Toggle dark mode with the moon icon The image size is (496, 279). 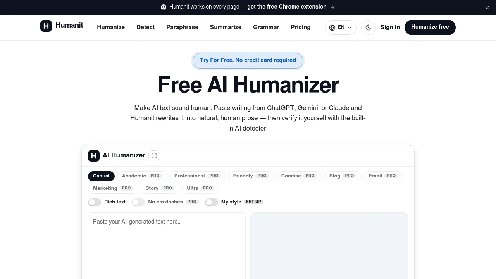click(369, 28)
